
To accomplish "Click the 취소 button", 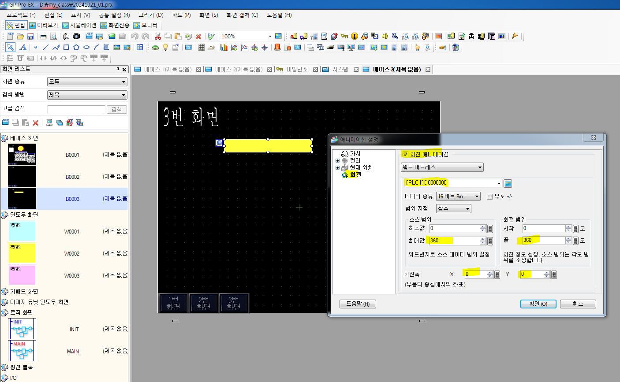I will tap(578, 304).
